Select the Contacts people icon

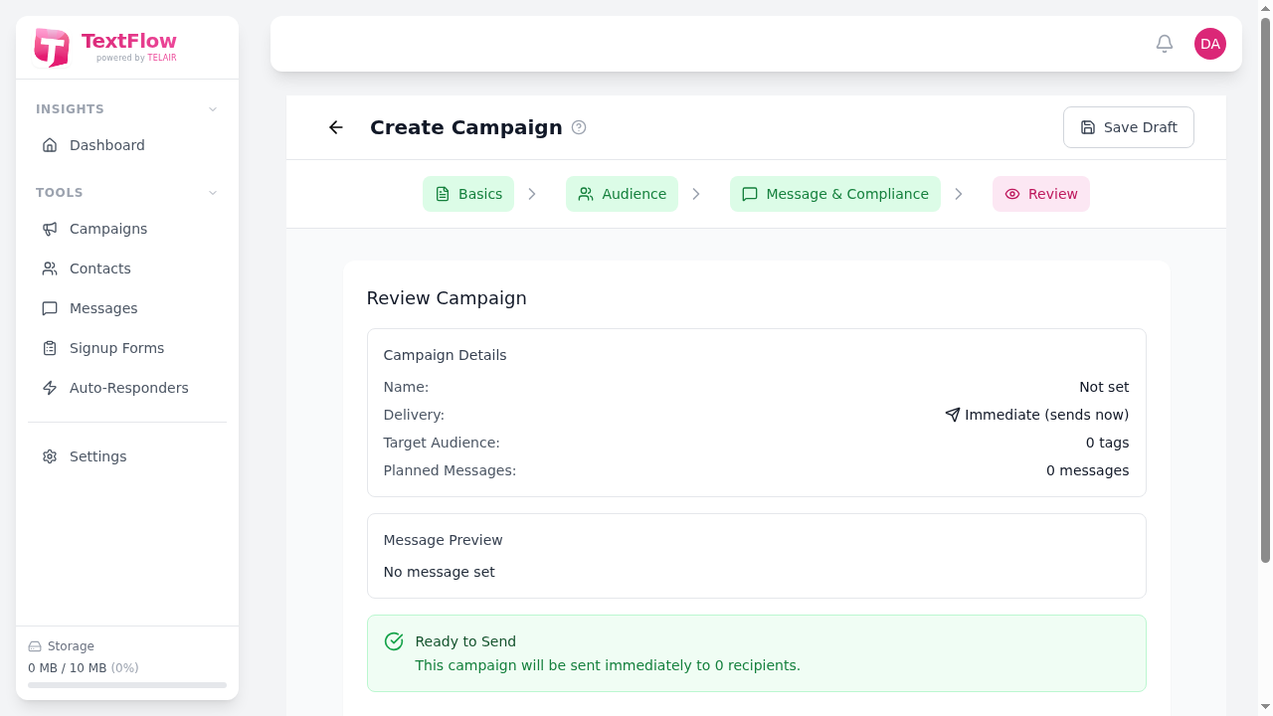tap(50, 268)
